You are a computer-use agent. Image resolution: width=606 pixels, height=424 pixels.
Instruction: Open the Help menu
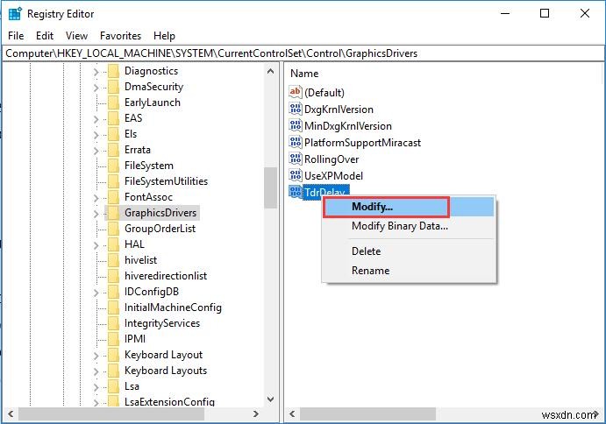(x=164, y=36)
